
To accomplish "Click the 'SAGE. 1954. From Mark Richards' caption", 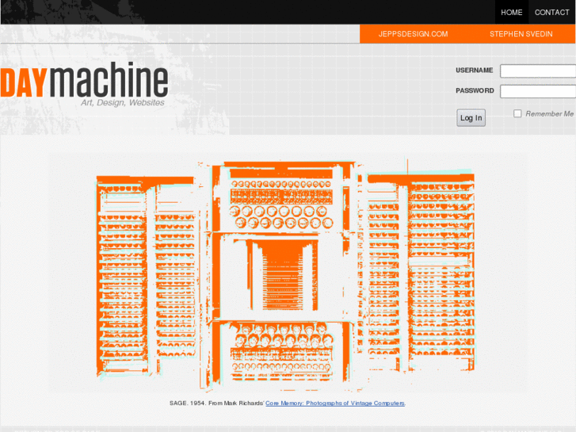I will [217, 403].
